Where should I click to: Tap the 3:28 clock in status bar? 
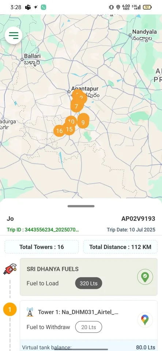[x=16, y=7]
